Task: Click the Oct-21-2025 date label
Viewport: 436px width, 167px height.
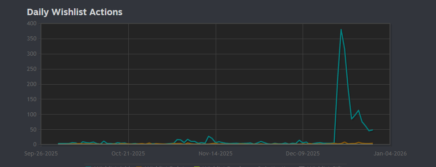Action: 128,154
